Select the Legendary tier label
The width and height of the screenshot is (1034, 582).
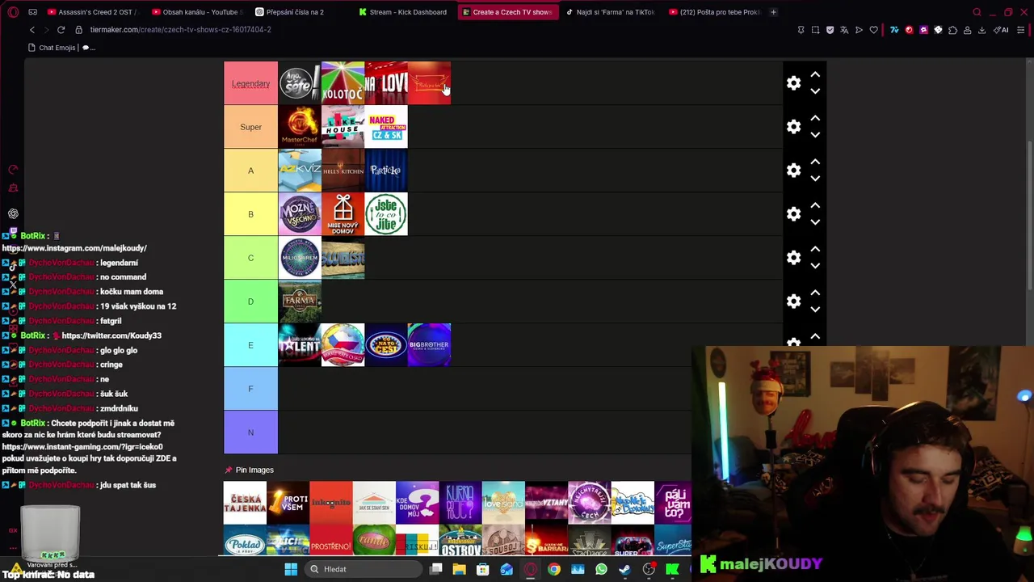pyautogui.click(x=250, y=83)
